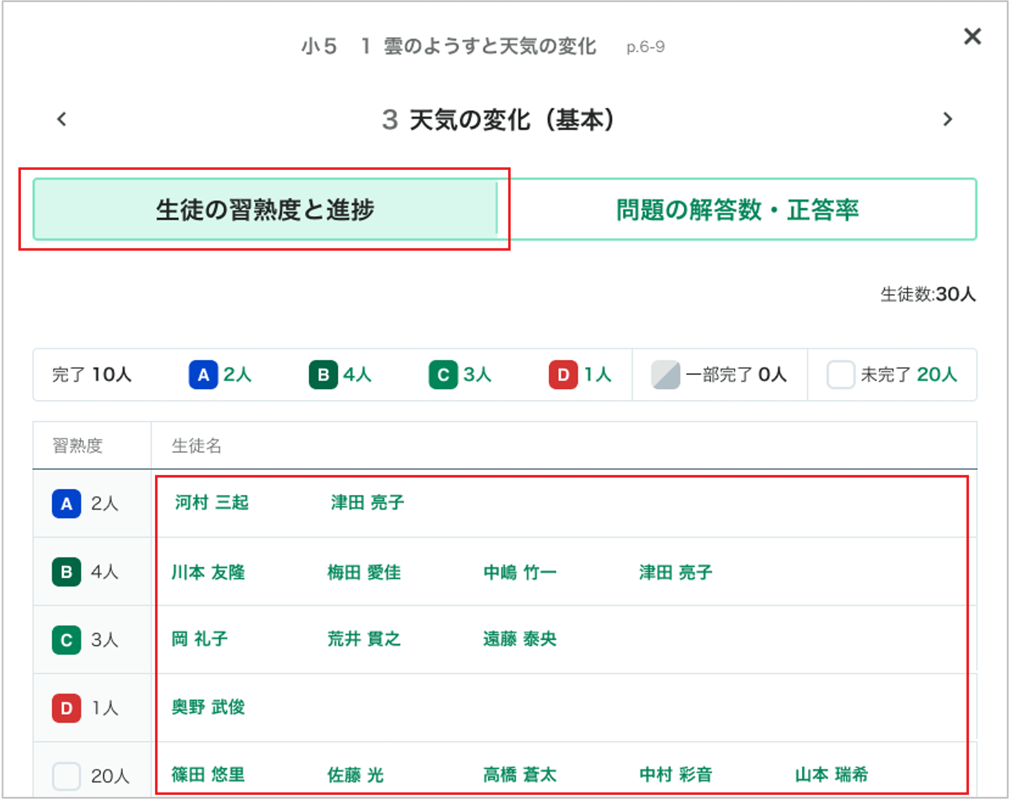Click the dark green B badge in summary bar
Viewport: 1010px width, 800px height.
pos(324,375)
